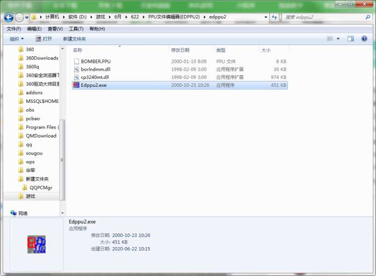376x276 pixels.
Task: Click 游戏 in the address breadcrumb
Action: pos(100,17)
